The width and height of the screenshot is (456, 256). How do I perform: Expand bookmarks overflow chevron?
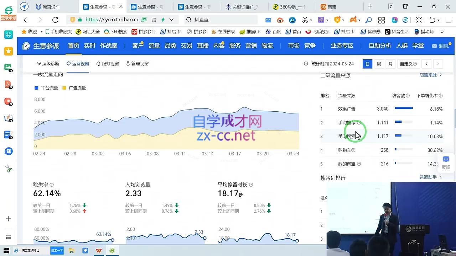pyautogui.click(x=442, y=32)
